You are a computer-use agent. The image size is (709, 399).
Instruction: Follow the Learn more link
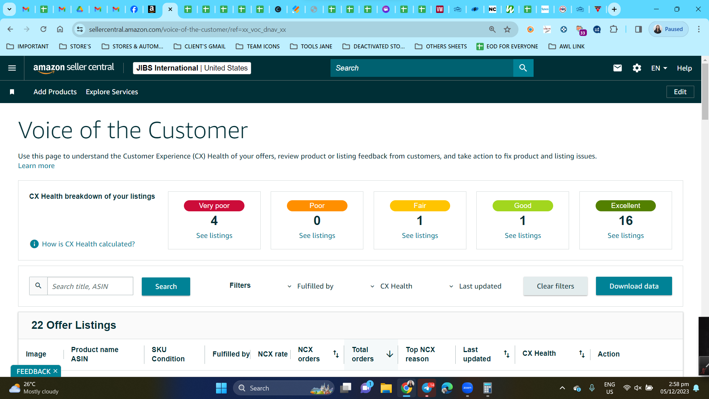click(x=37, y=166)
